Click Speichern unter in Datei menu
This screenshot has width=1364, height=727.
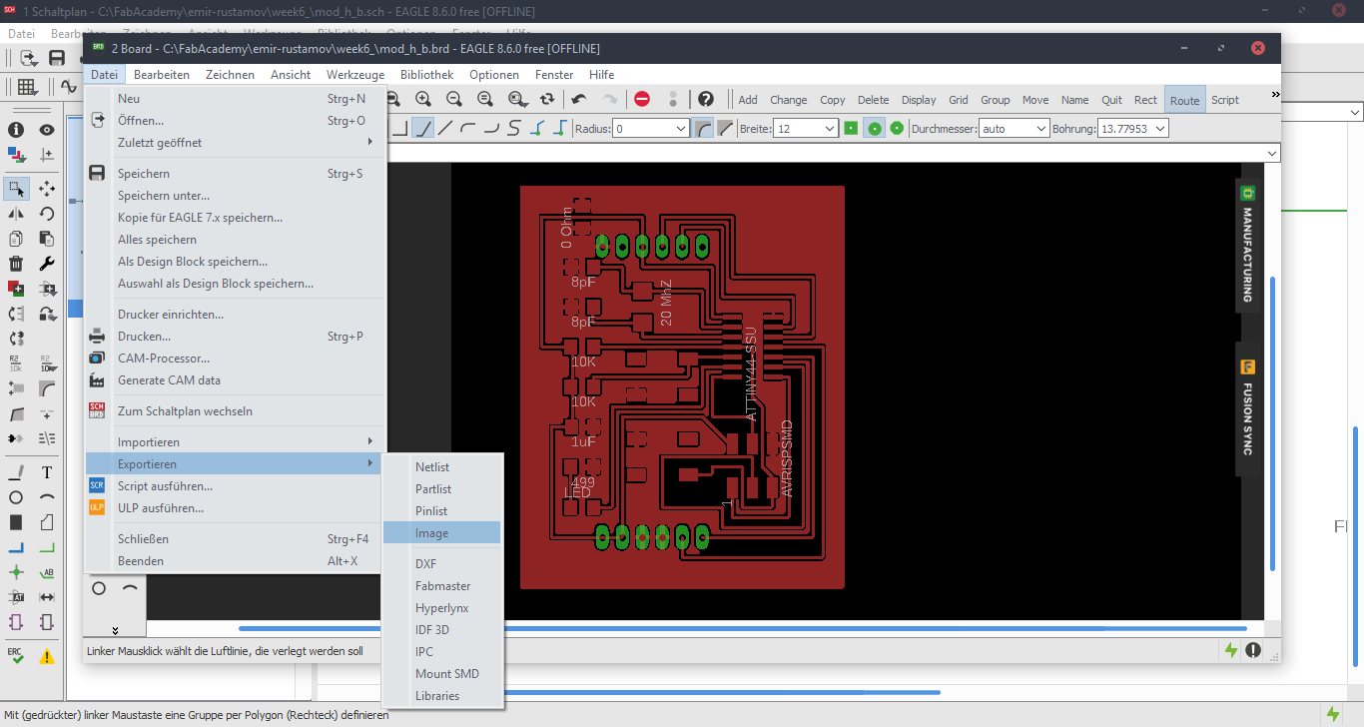[x=164, y=196]
